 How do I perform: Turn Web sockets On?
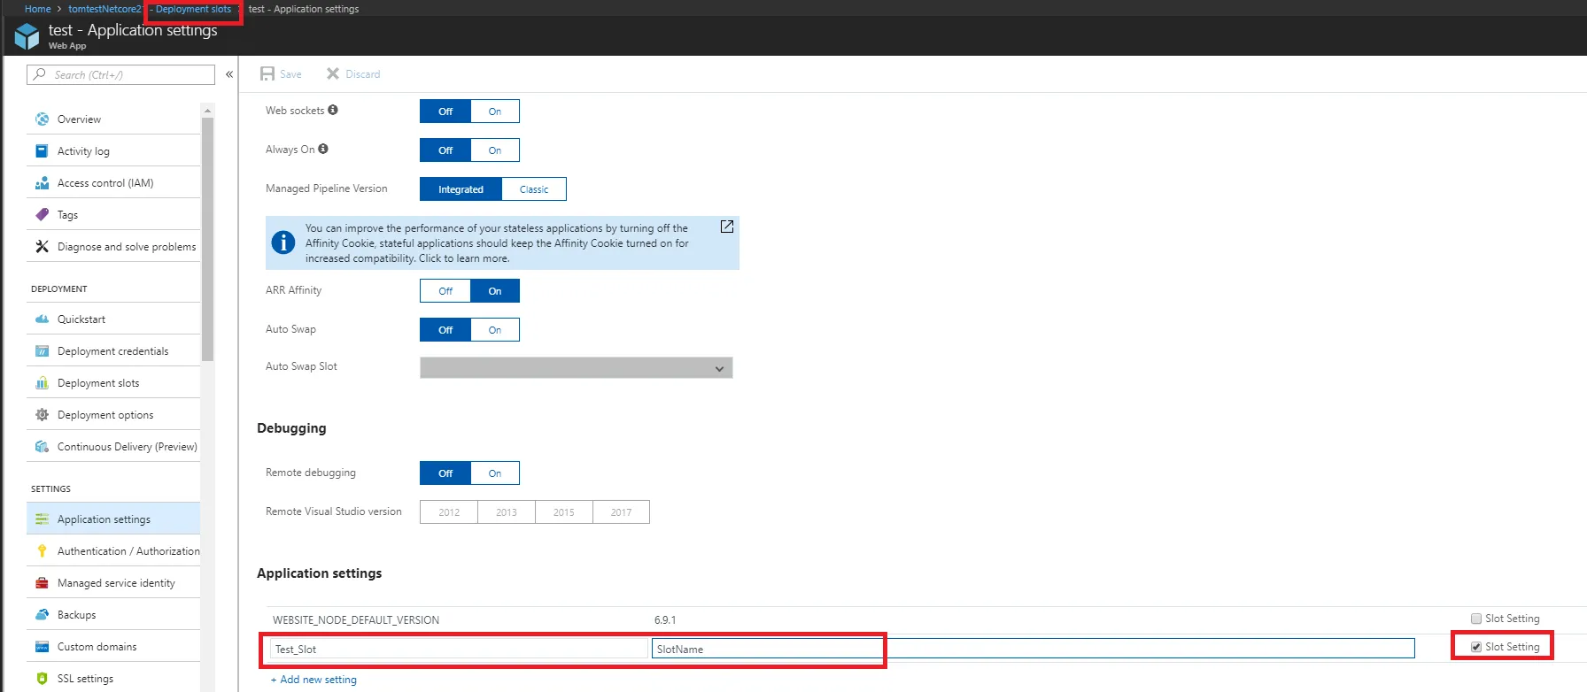click(x=495, y=111)
